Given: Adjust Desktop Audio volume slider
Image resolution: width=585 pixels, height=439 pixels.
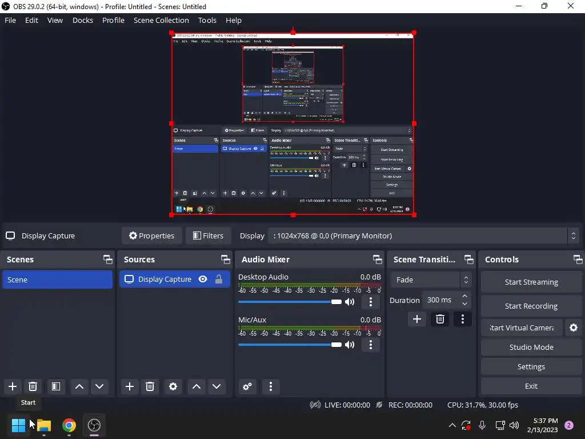Looking at the screenshot, I should click(x=290, y=302).
